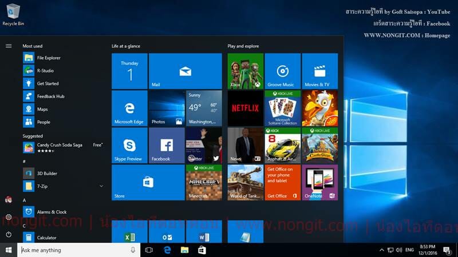This screenshot has height=257, width=458.
Task: Open the Xbox tile
Action: coord(246,71)
